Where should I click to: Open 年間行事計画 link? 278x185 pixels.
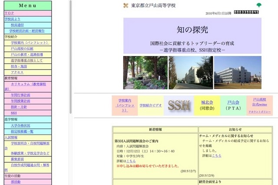pyautogui.click(x=20, y=95)
